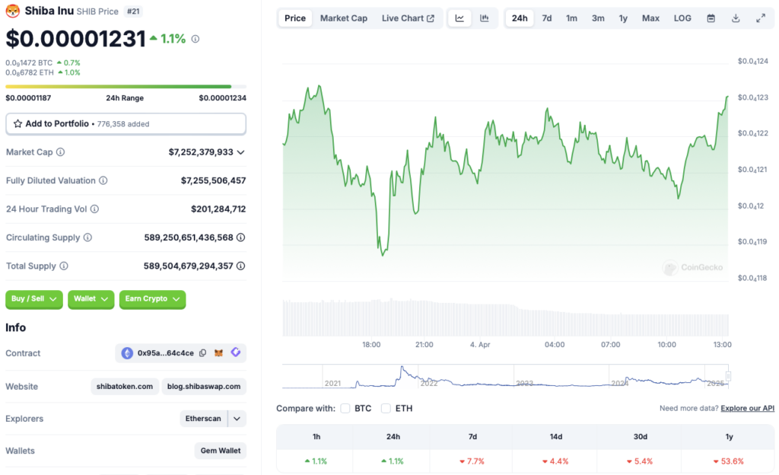Show Fully Diluted Valuation info icon
This screenshot has width=779, height=475.
click(103, 180)
